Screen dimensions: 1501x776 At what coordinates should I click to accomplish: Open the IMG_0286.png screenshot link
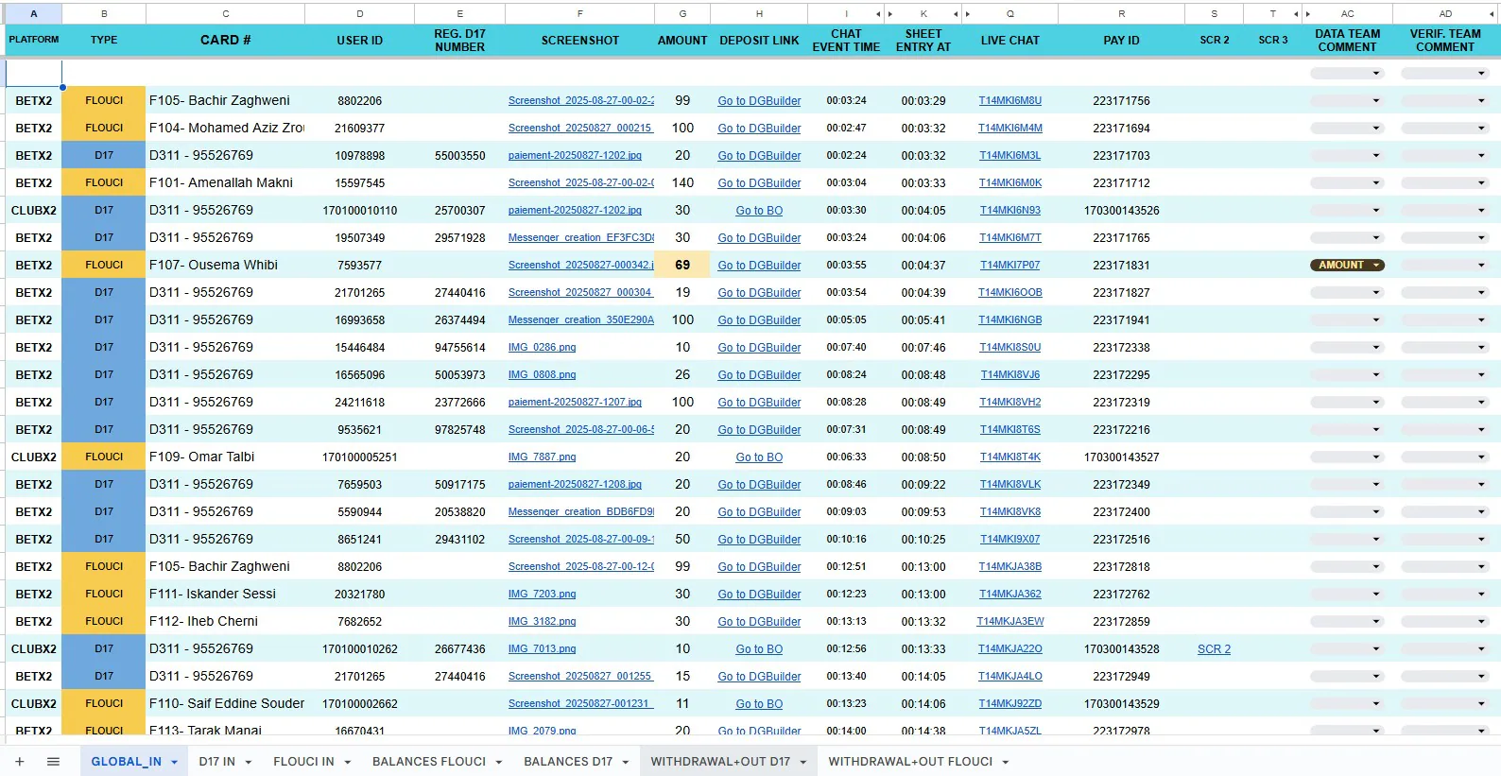pyautogui.click(x=542, y=348)
